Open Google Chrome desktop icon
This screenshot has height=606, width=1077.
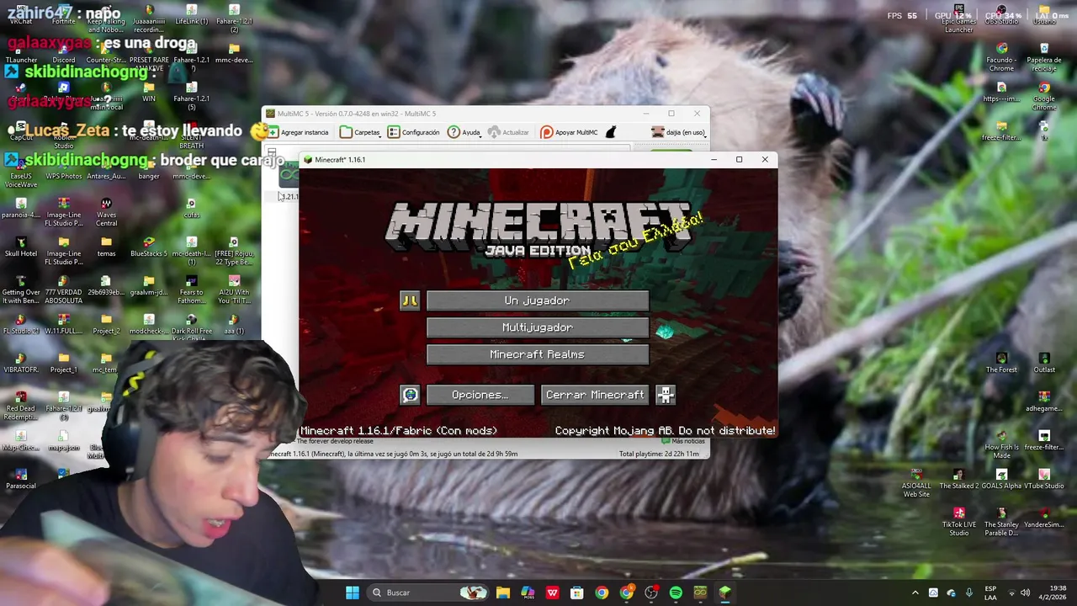pos(1044,96)
